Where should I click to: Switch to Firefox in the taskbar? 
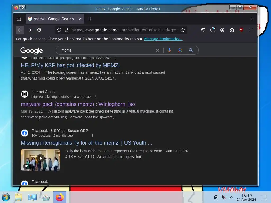[x=60, y=197]
